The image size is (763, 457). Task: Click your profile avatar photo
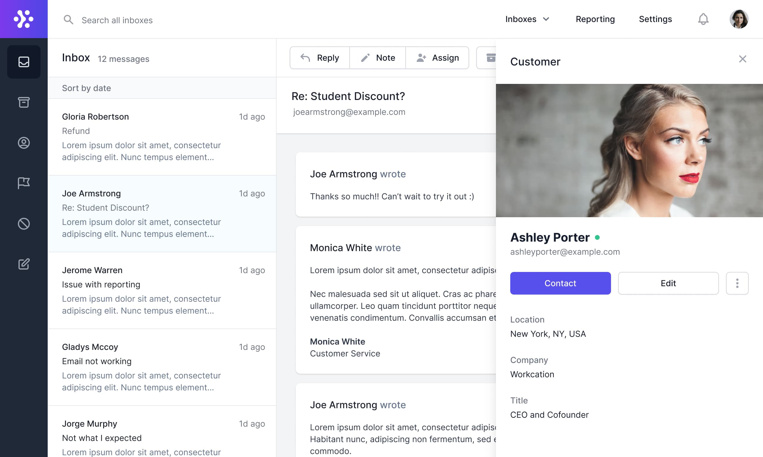tap(739, 19)
